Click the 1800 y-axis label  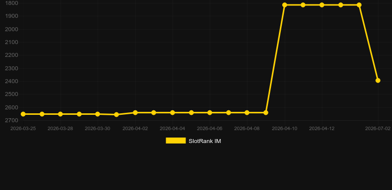click(x=11, y=3)
